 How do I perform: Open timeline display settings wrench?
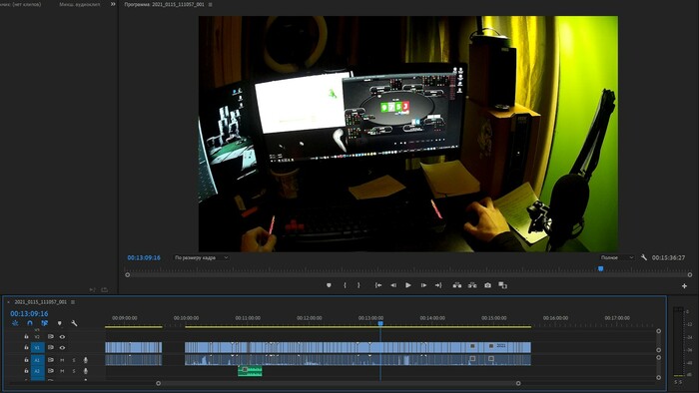(x=74, y=323)
